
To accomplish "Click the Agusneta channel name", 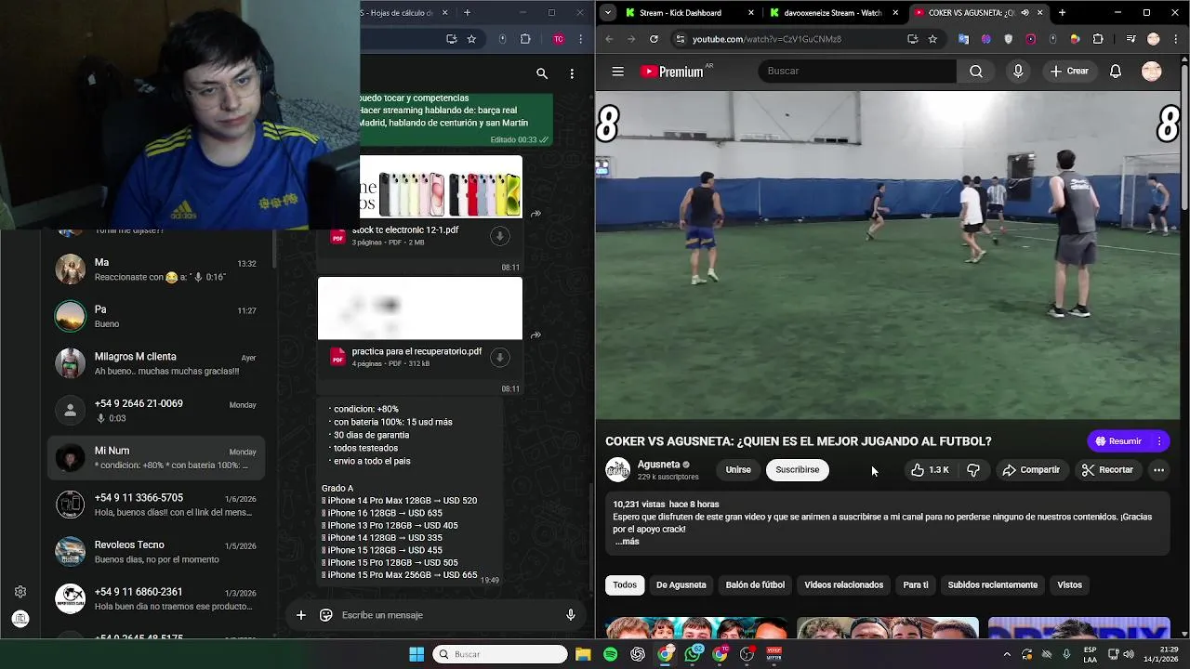I will pyautogui.click(x=658, y=465).
